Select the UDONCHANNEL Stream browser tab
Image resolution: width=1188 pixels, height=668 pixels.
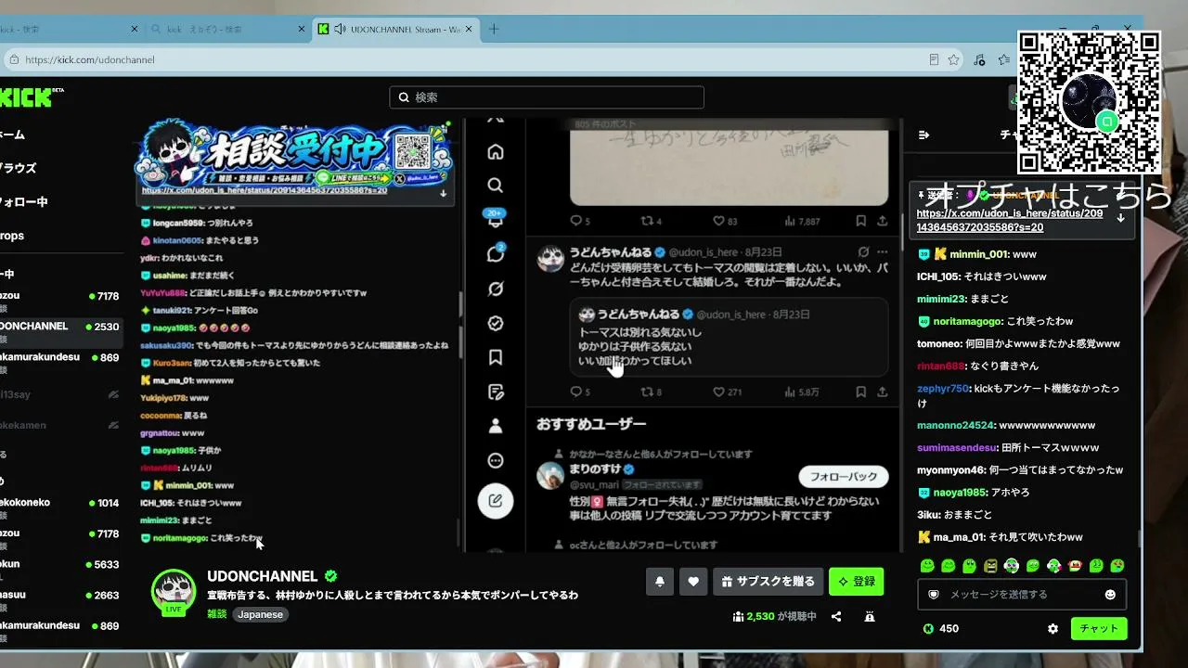tap(396, 29)
